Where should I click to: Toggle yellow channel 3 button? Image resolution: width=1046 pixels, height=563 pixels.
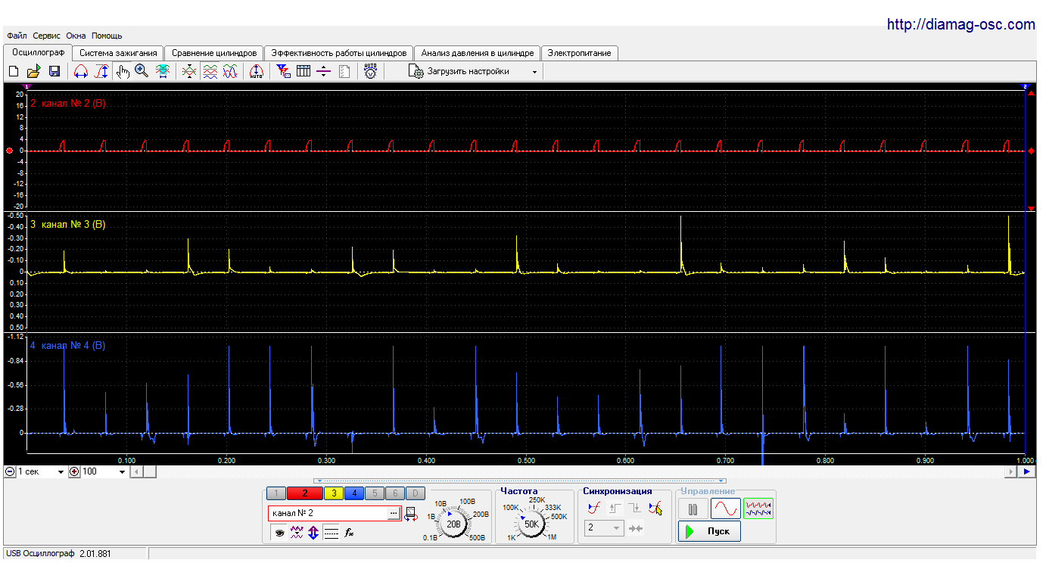point(333,493)
